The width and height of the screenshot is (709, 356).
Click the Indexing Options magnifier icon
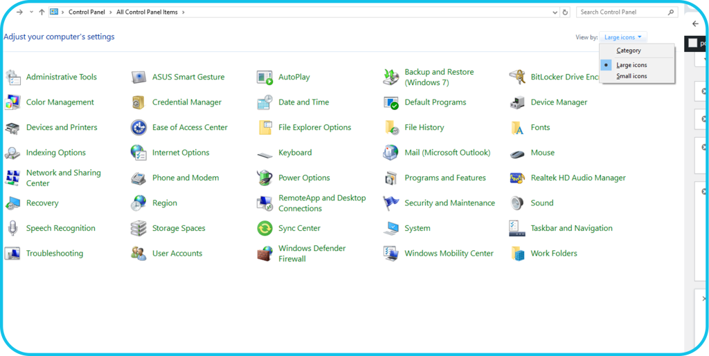[x=12, y=153]
